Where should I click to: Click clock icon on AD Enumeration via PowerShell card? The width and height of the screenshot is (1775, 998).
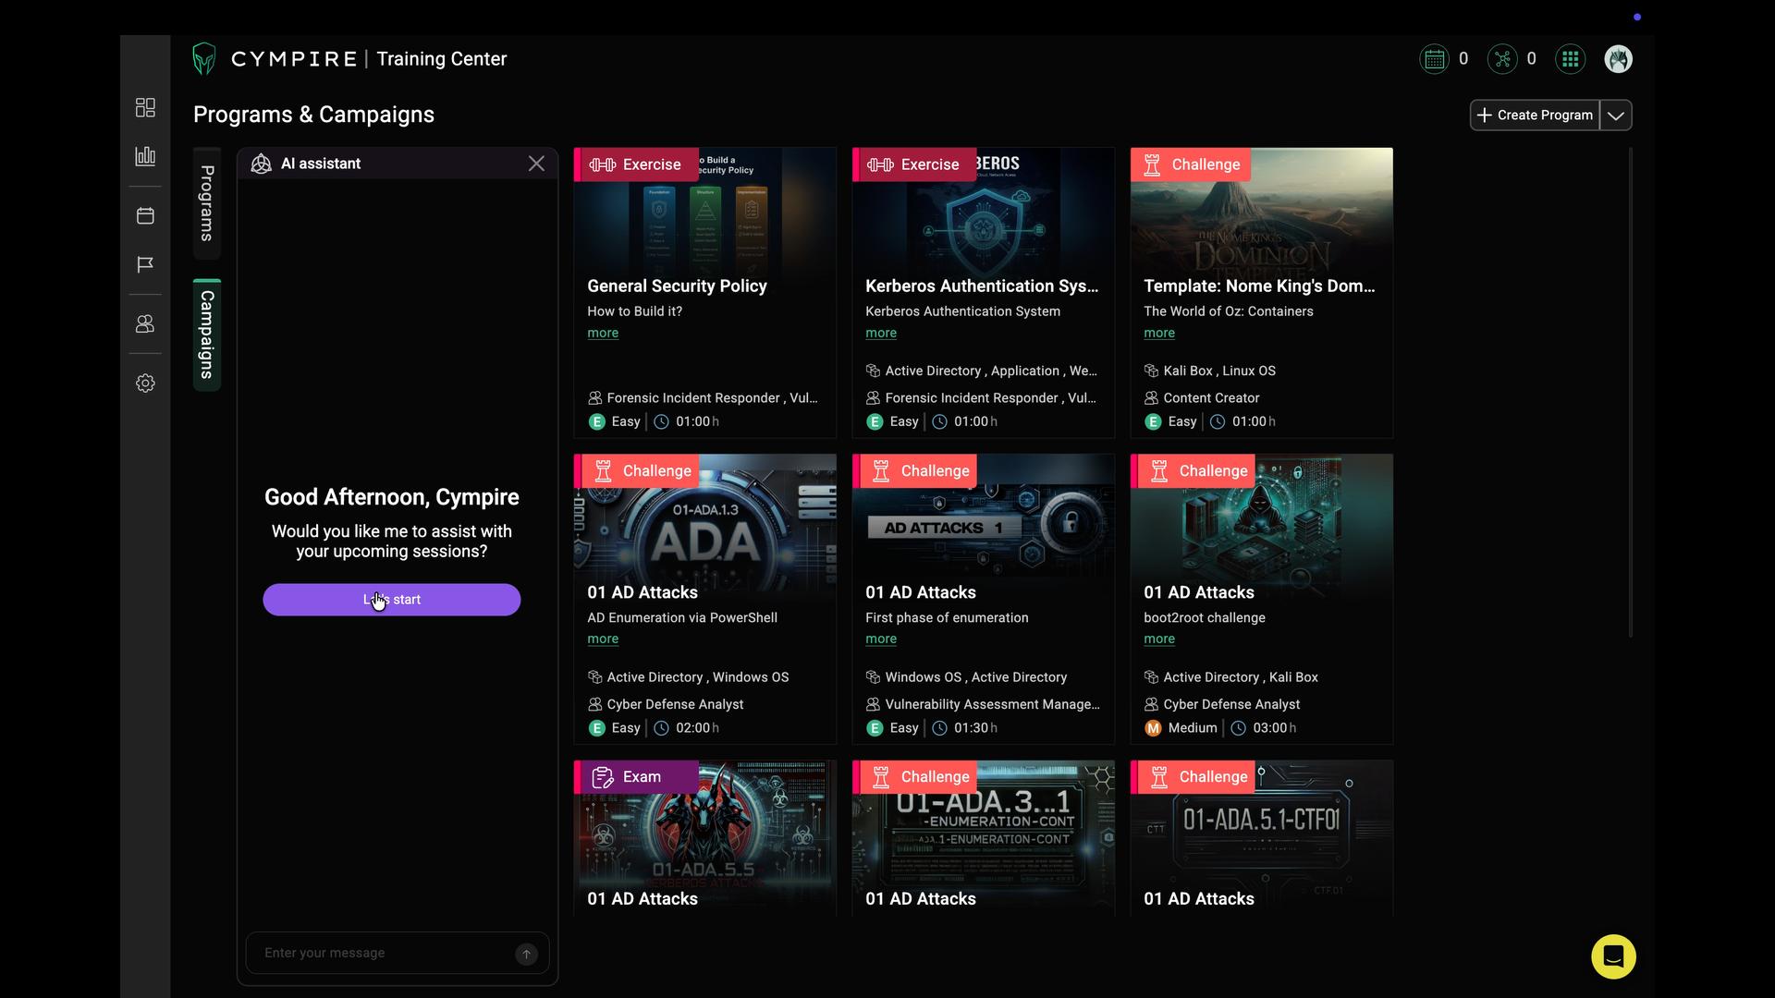click(x=662, y=728)
